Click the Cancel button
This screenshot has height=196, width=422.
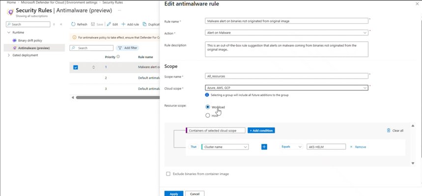[195, 194]
